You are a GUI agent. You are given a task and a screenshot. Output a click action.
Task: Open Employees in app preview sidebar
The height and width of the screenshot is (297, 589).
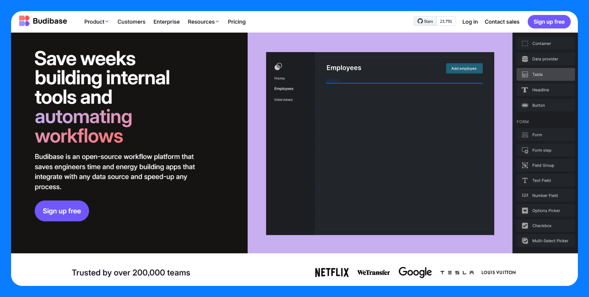tap(284, 89)
